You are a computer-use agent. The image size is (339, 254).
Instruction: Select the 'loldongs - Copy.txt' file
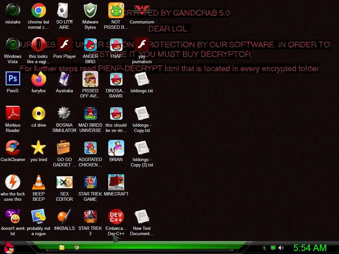click(x=142, y=113)
